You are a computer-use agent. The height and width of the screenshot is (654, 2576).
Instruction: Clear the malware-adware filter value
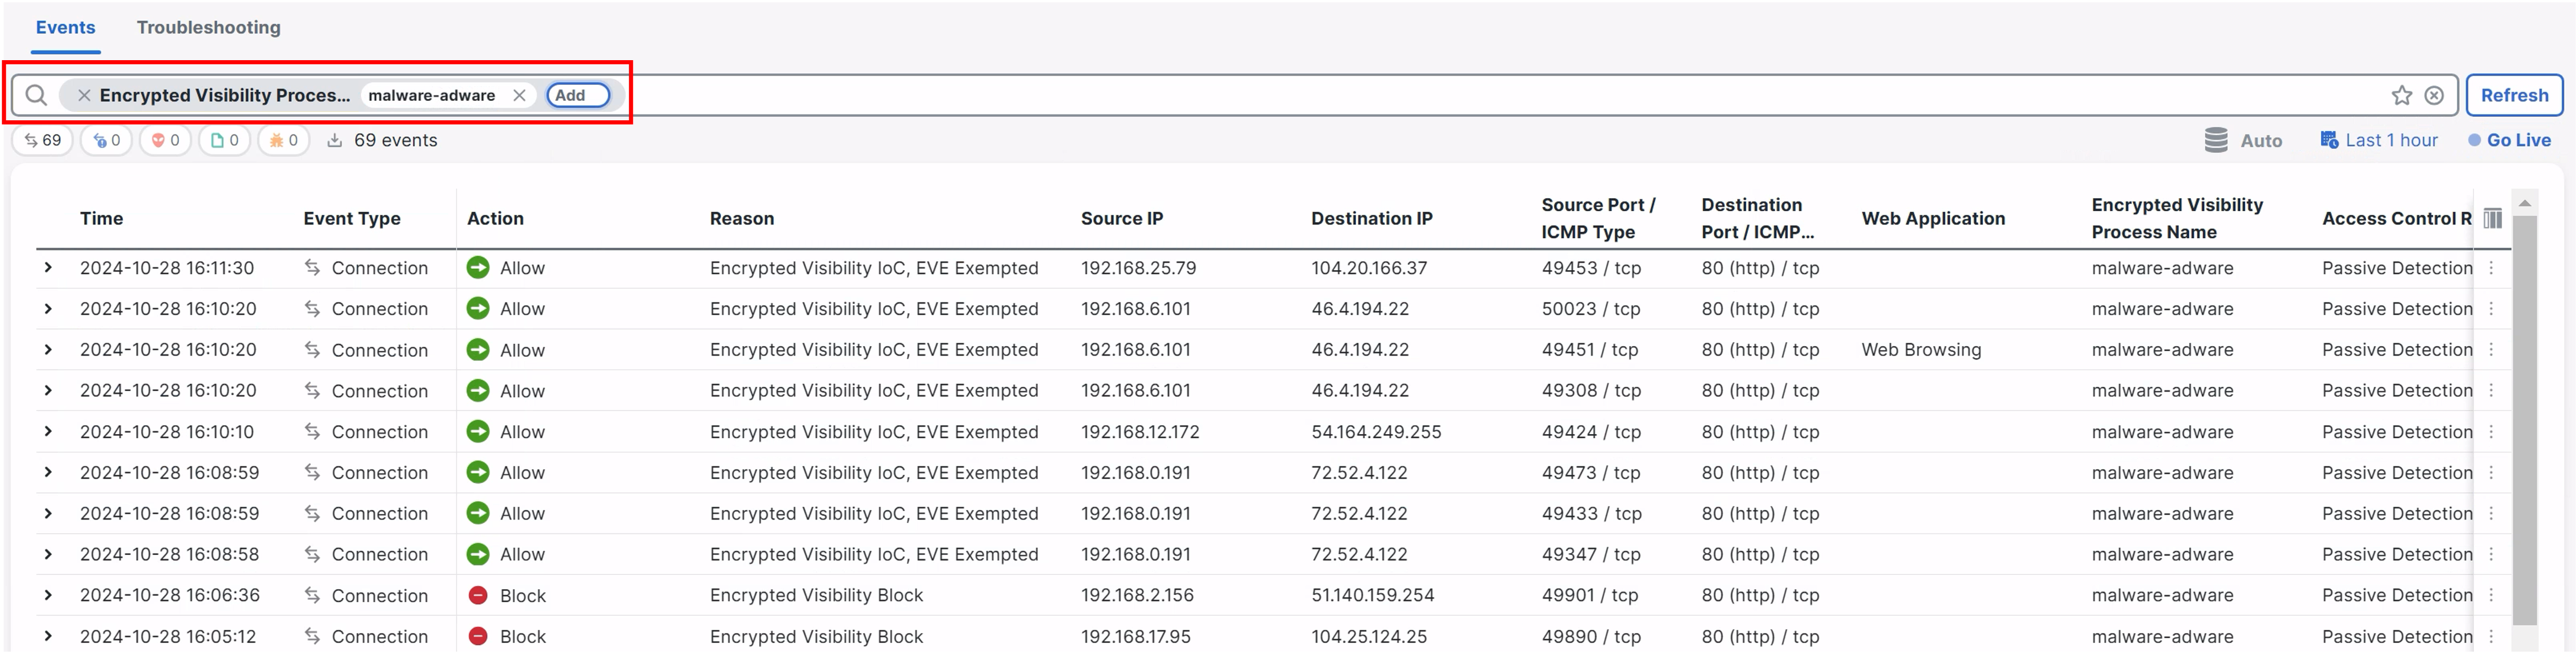coord(519,95)
